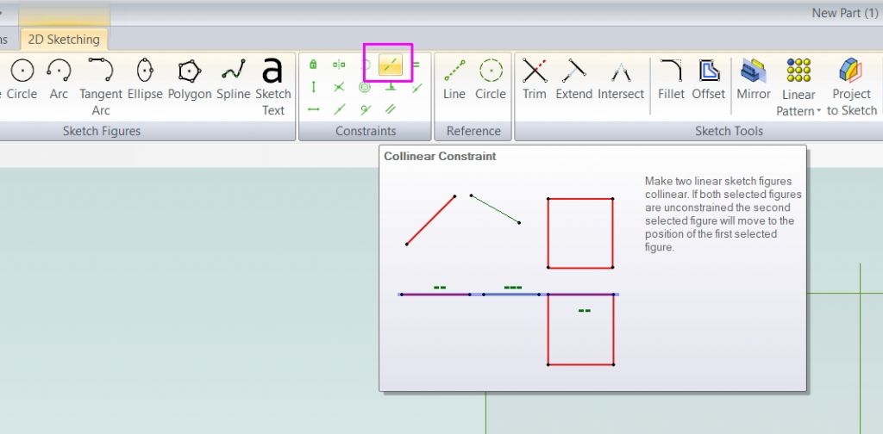
Task: Open the Sketch Text tool
Action: (x=272, y=87)
